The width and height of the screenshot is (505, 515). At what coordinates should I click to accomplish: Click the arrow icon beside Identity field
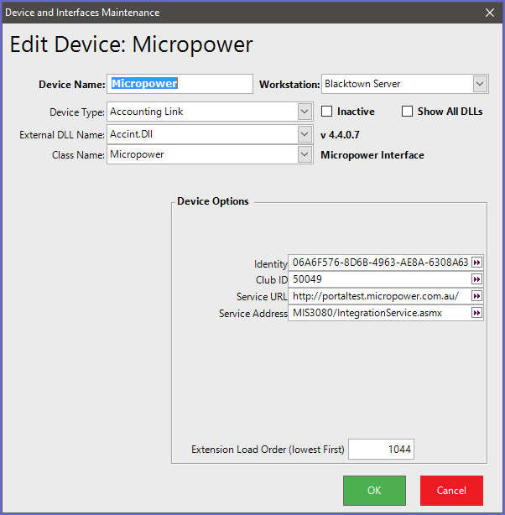coord(476,263)
